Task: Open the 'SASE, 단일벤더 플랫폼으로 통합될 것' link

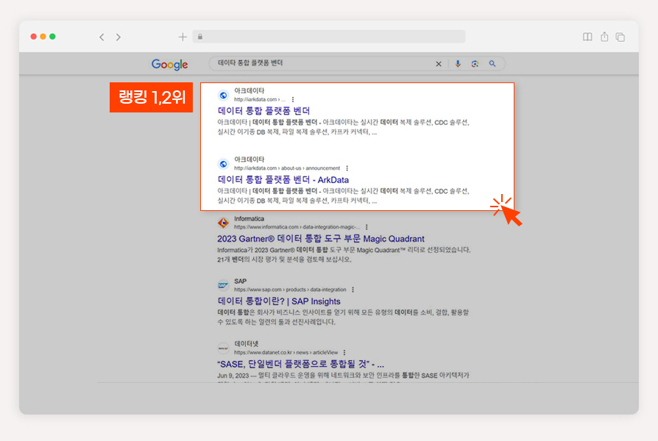Action: 301,364
